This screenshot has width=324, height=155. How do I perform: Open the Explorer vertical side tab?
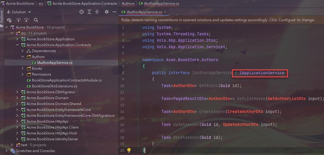click(x=2, y=17)
